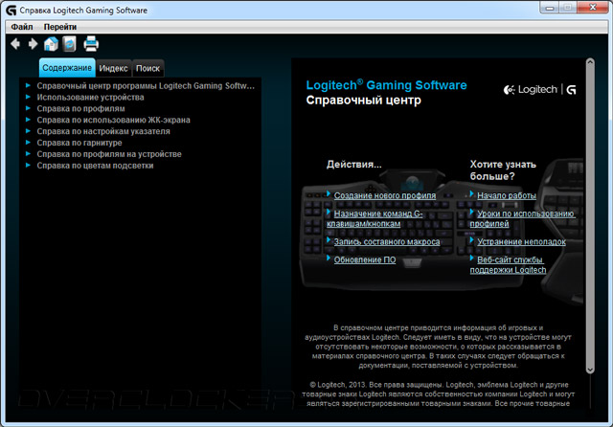613x427 pixels.
Task: Expand Справка по профилям tree arrow
Action: 28,108
